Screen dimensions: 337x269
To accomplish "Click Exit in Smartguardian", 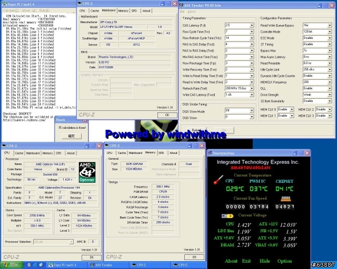I will [246, 261].
